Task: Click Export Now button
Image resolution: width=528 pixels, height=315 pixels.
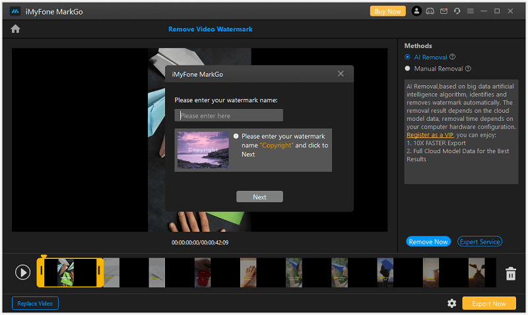Action: tap(489, 303)
